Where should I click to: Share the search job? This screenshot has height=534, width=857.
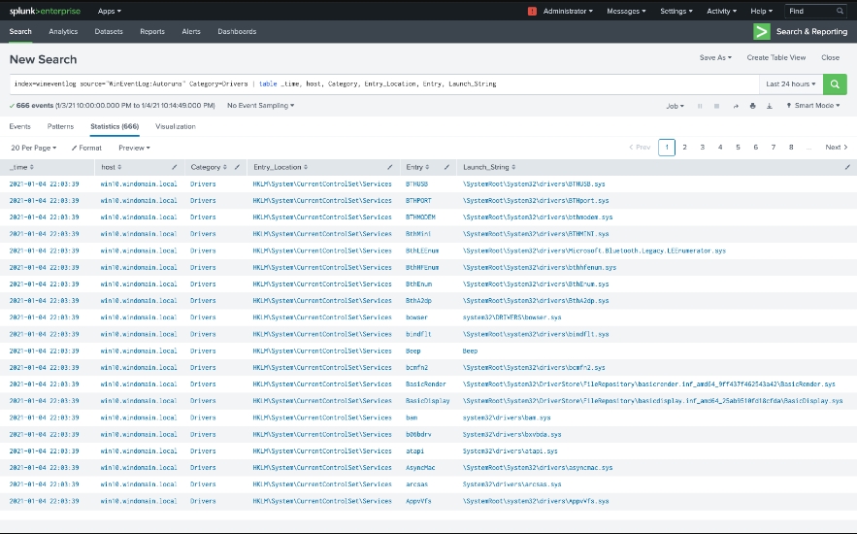735,106
